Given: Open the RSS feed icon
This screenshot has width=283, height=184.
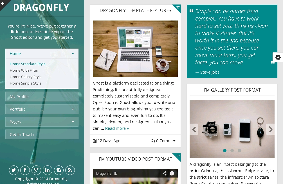Looking at the screenshot, I should click(70, 170).
